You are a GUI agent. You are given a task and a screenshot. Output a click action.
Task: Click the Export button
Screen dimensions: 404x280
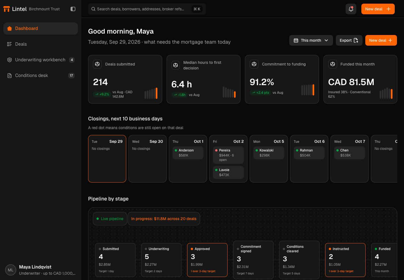click(x=349, y=40)
